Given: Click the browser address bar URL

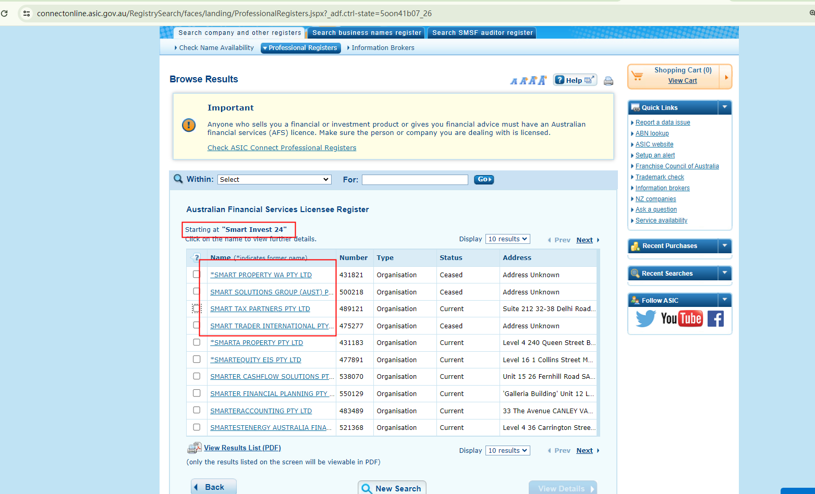Looking at the screenshot, I should [x=234, y=14].
